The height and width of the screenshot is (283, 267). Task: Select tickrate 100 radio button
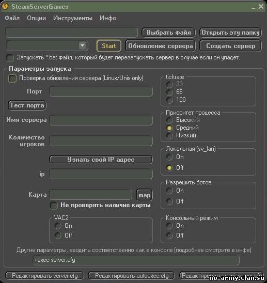[169, 100]
